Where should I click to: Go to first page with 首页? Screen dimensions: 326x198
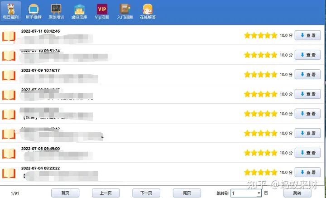pyautogui.click(x=65, y=193)
